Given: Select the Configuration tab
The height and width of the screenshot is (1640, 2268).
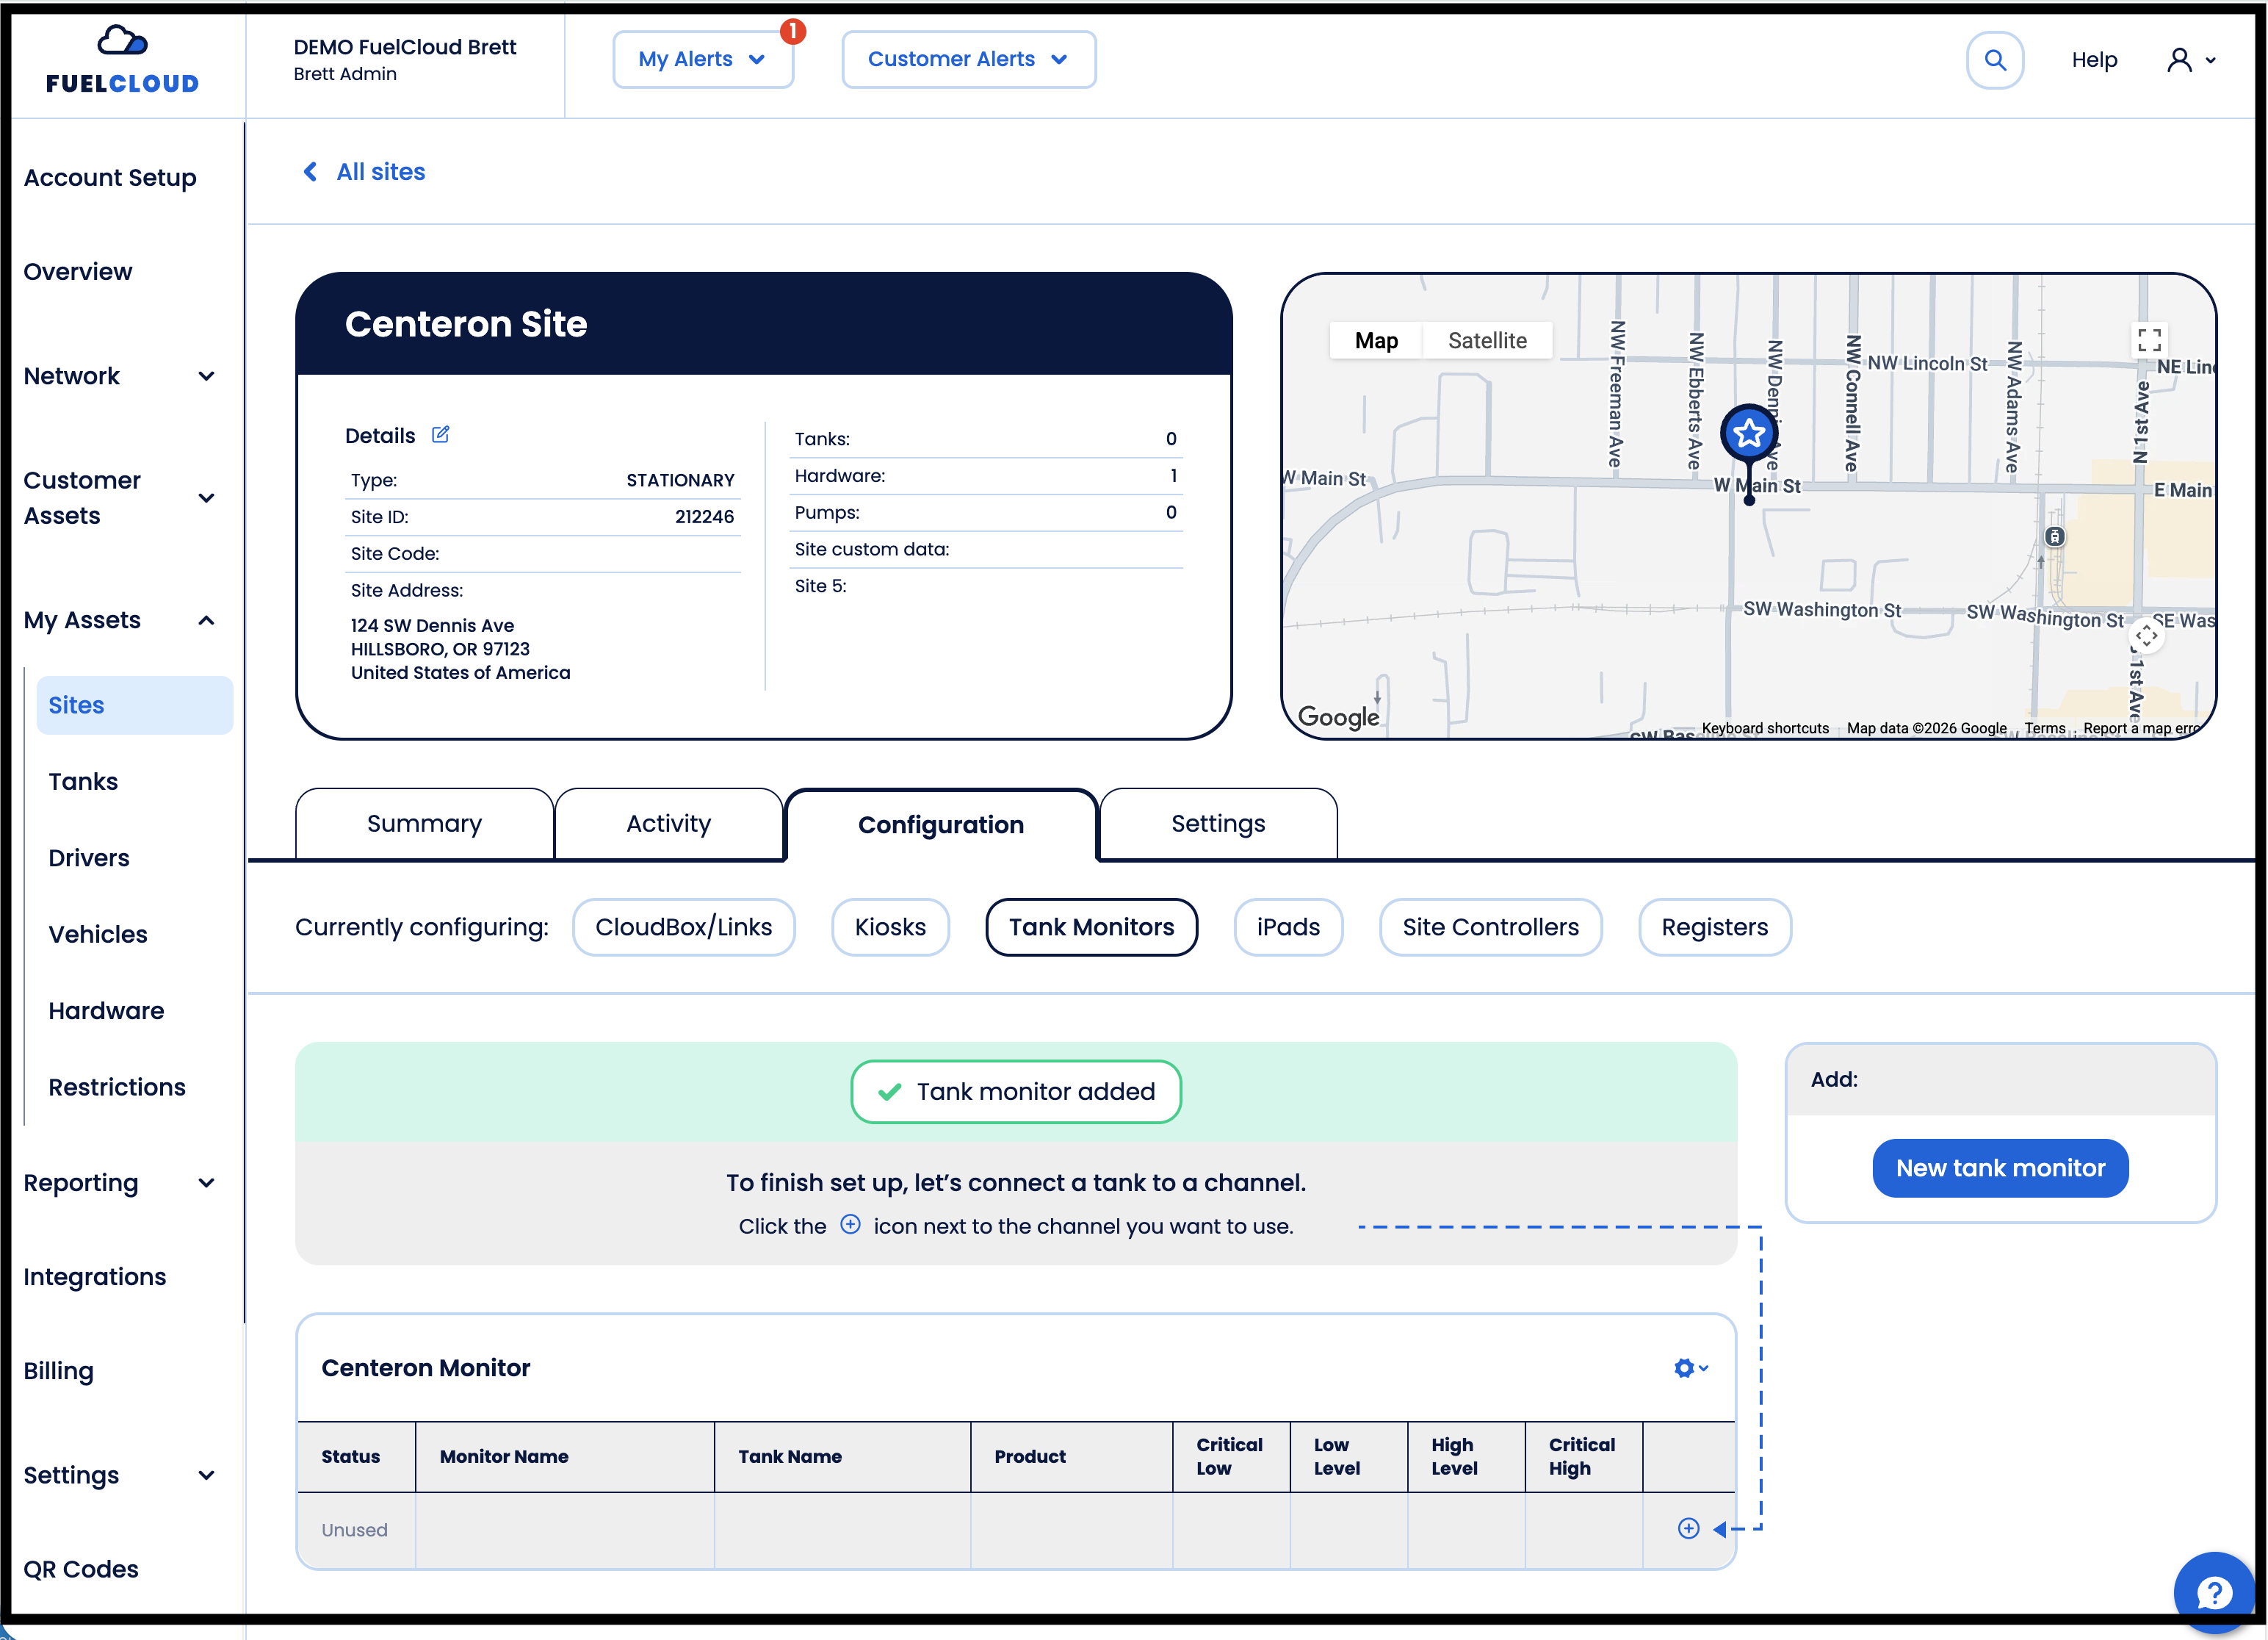Looking at the screenshot, I should click(x=941, y=824).
